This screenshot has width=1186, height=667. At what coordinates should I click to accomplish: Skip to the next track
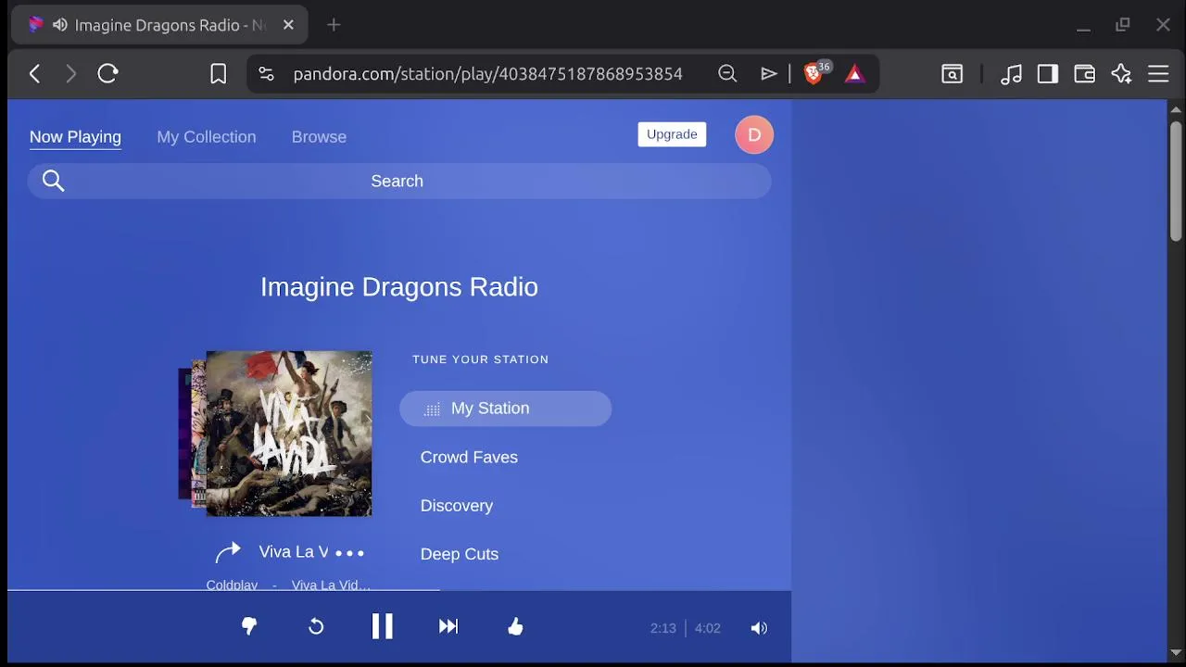pyautogui.click(x=448, y=627)
